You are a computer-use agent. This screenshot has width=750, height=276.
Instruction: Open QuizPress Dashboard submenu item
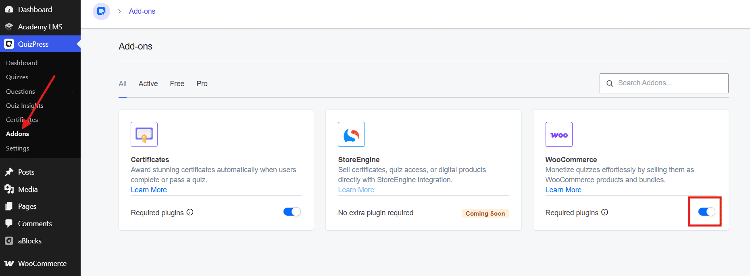[22, 63]
